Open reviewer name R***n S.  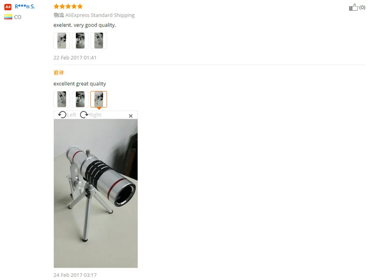25,6
